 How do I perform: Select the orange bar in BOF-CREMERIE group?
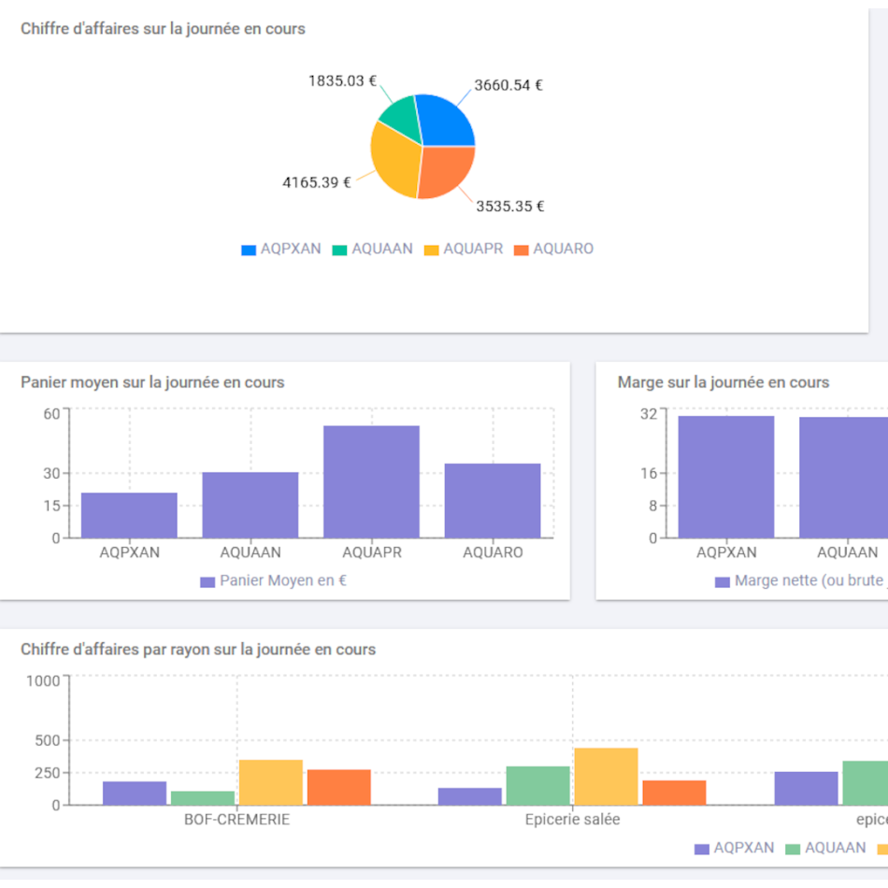(x=338, y=787)
